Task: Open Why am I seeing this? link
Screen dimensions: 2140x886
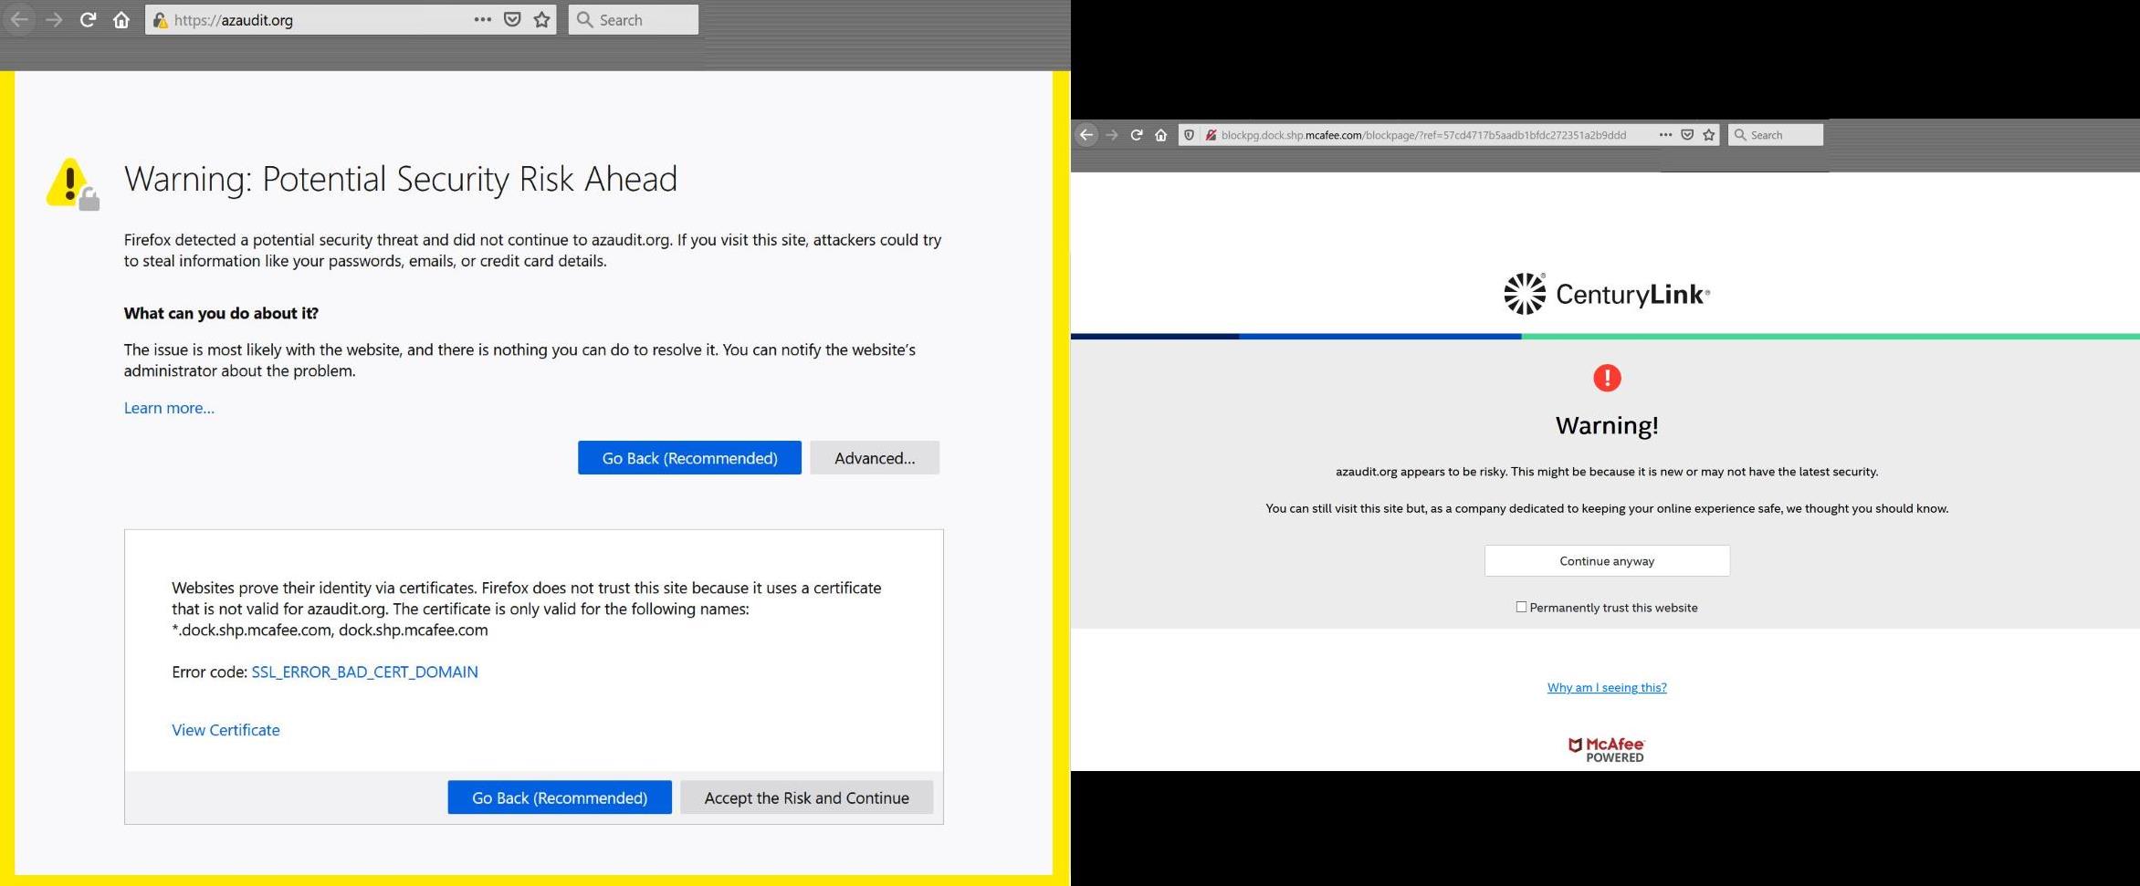Action: 1607,687
